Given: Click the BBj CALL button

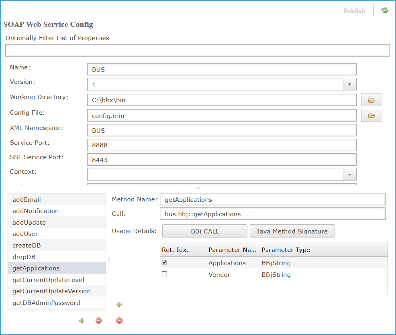Looking at the screenshot, I should tap(205, 231).
